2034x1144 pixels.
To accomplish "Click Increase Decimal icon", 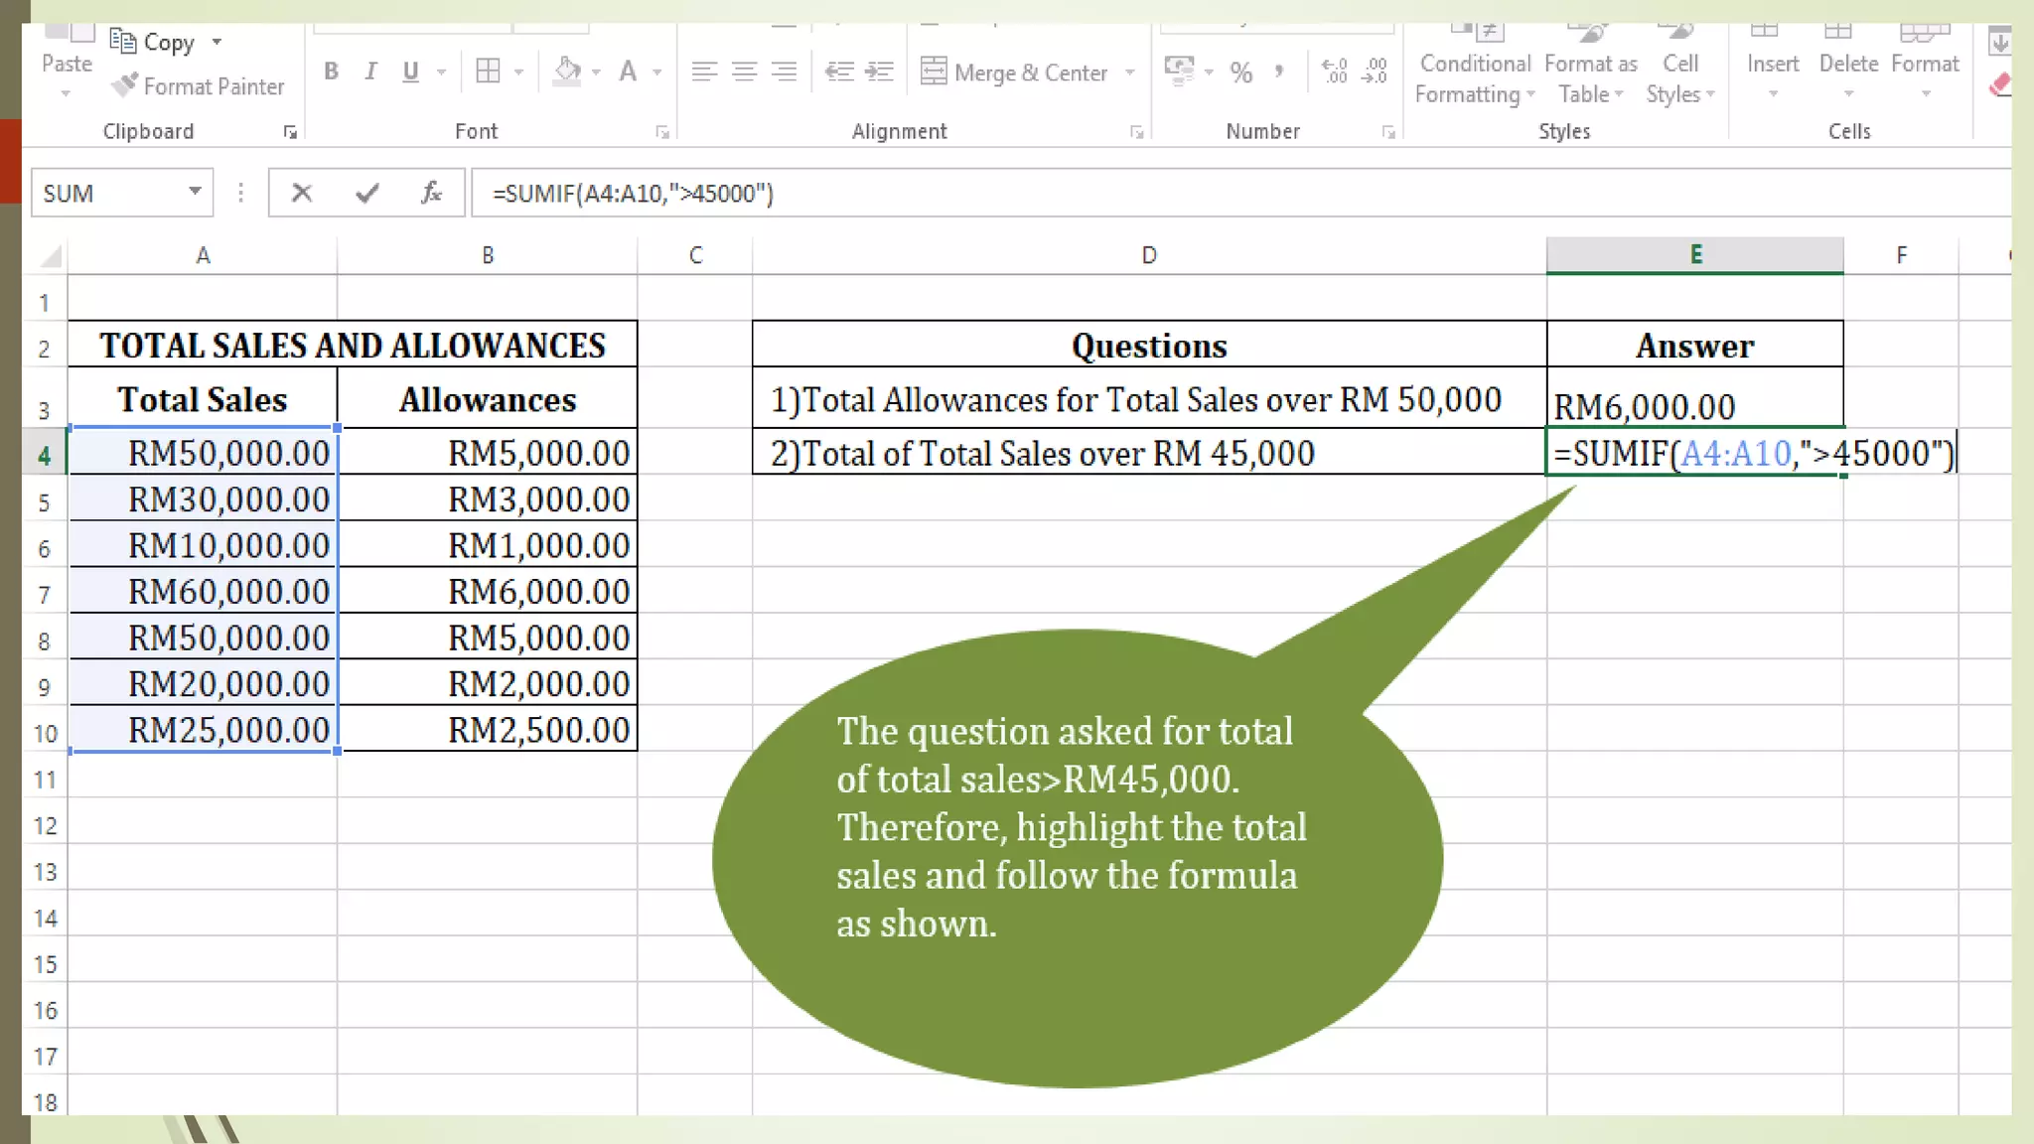I will pyautogui.click(x=1335, y=71).
